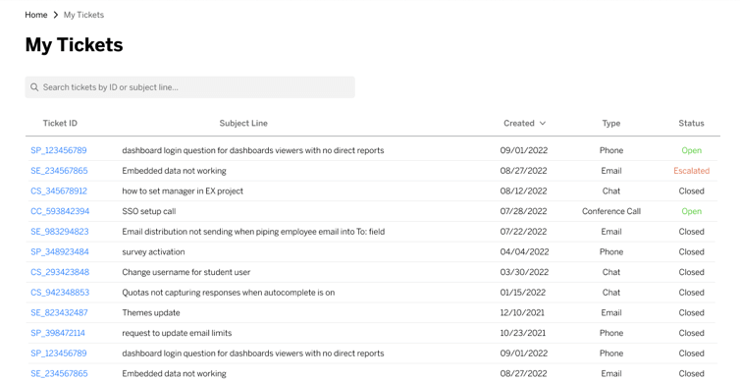Screen dimensions: 740x380
Task: Open ticket CC_593842394
Action: (x=60, y=211)
